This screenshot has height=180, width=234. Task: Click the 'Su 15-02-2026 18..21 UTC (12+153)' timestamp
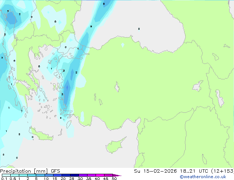point(184,171)
